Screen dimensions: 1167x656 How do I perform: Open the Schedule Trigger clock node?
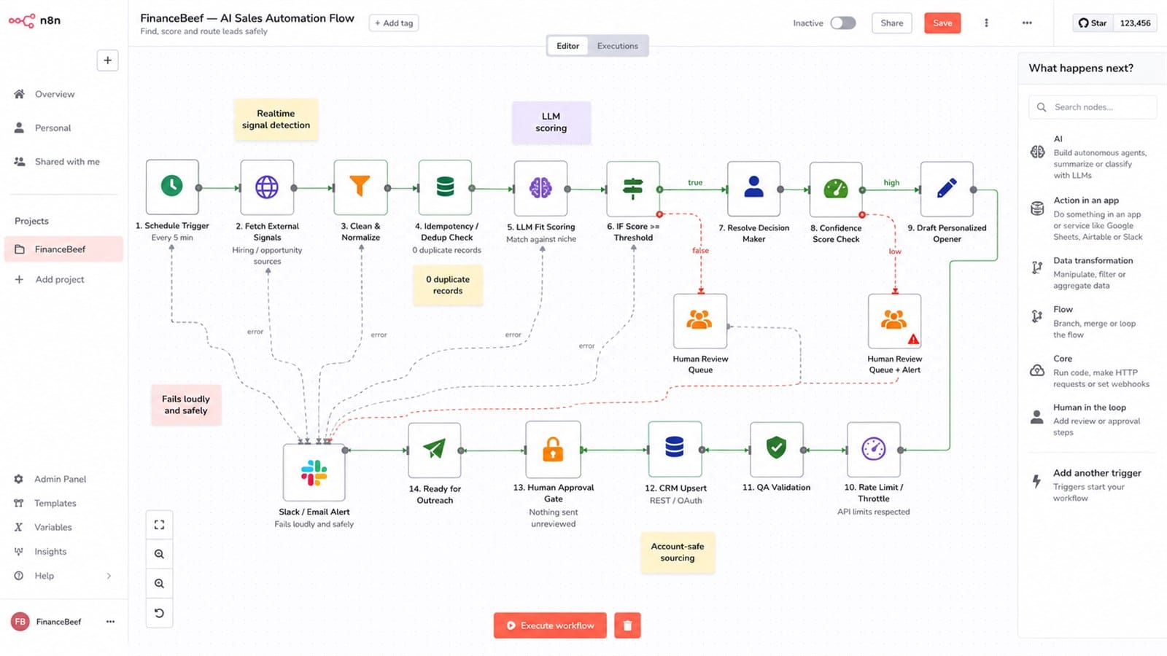coord(172,187)
